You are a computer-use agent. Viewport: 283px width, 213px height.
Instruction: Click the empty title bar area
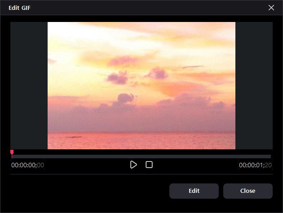144,8
